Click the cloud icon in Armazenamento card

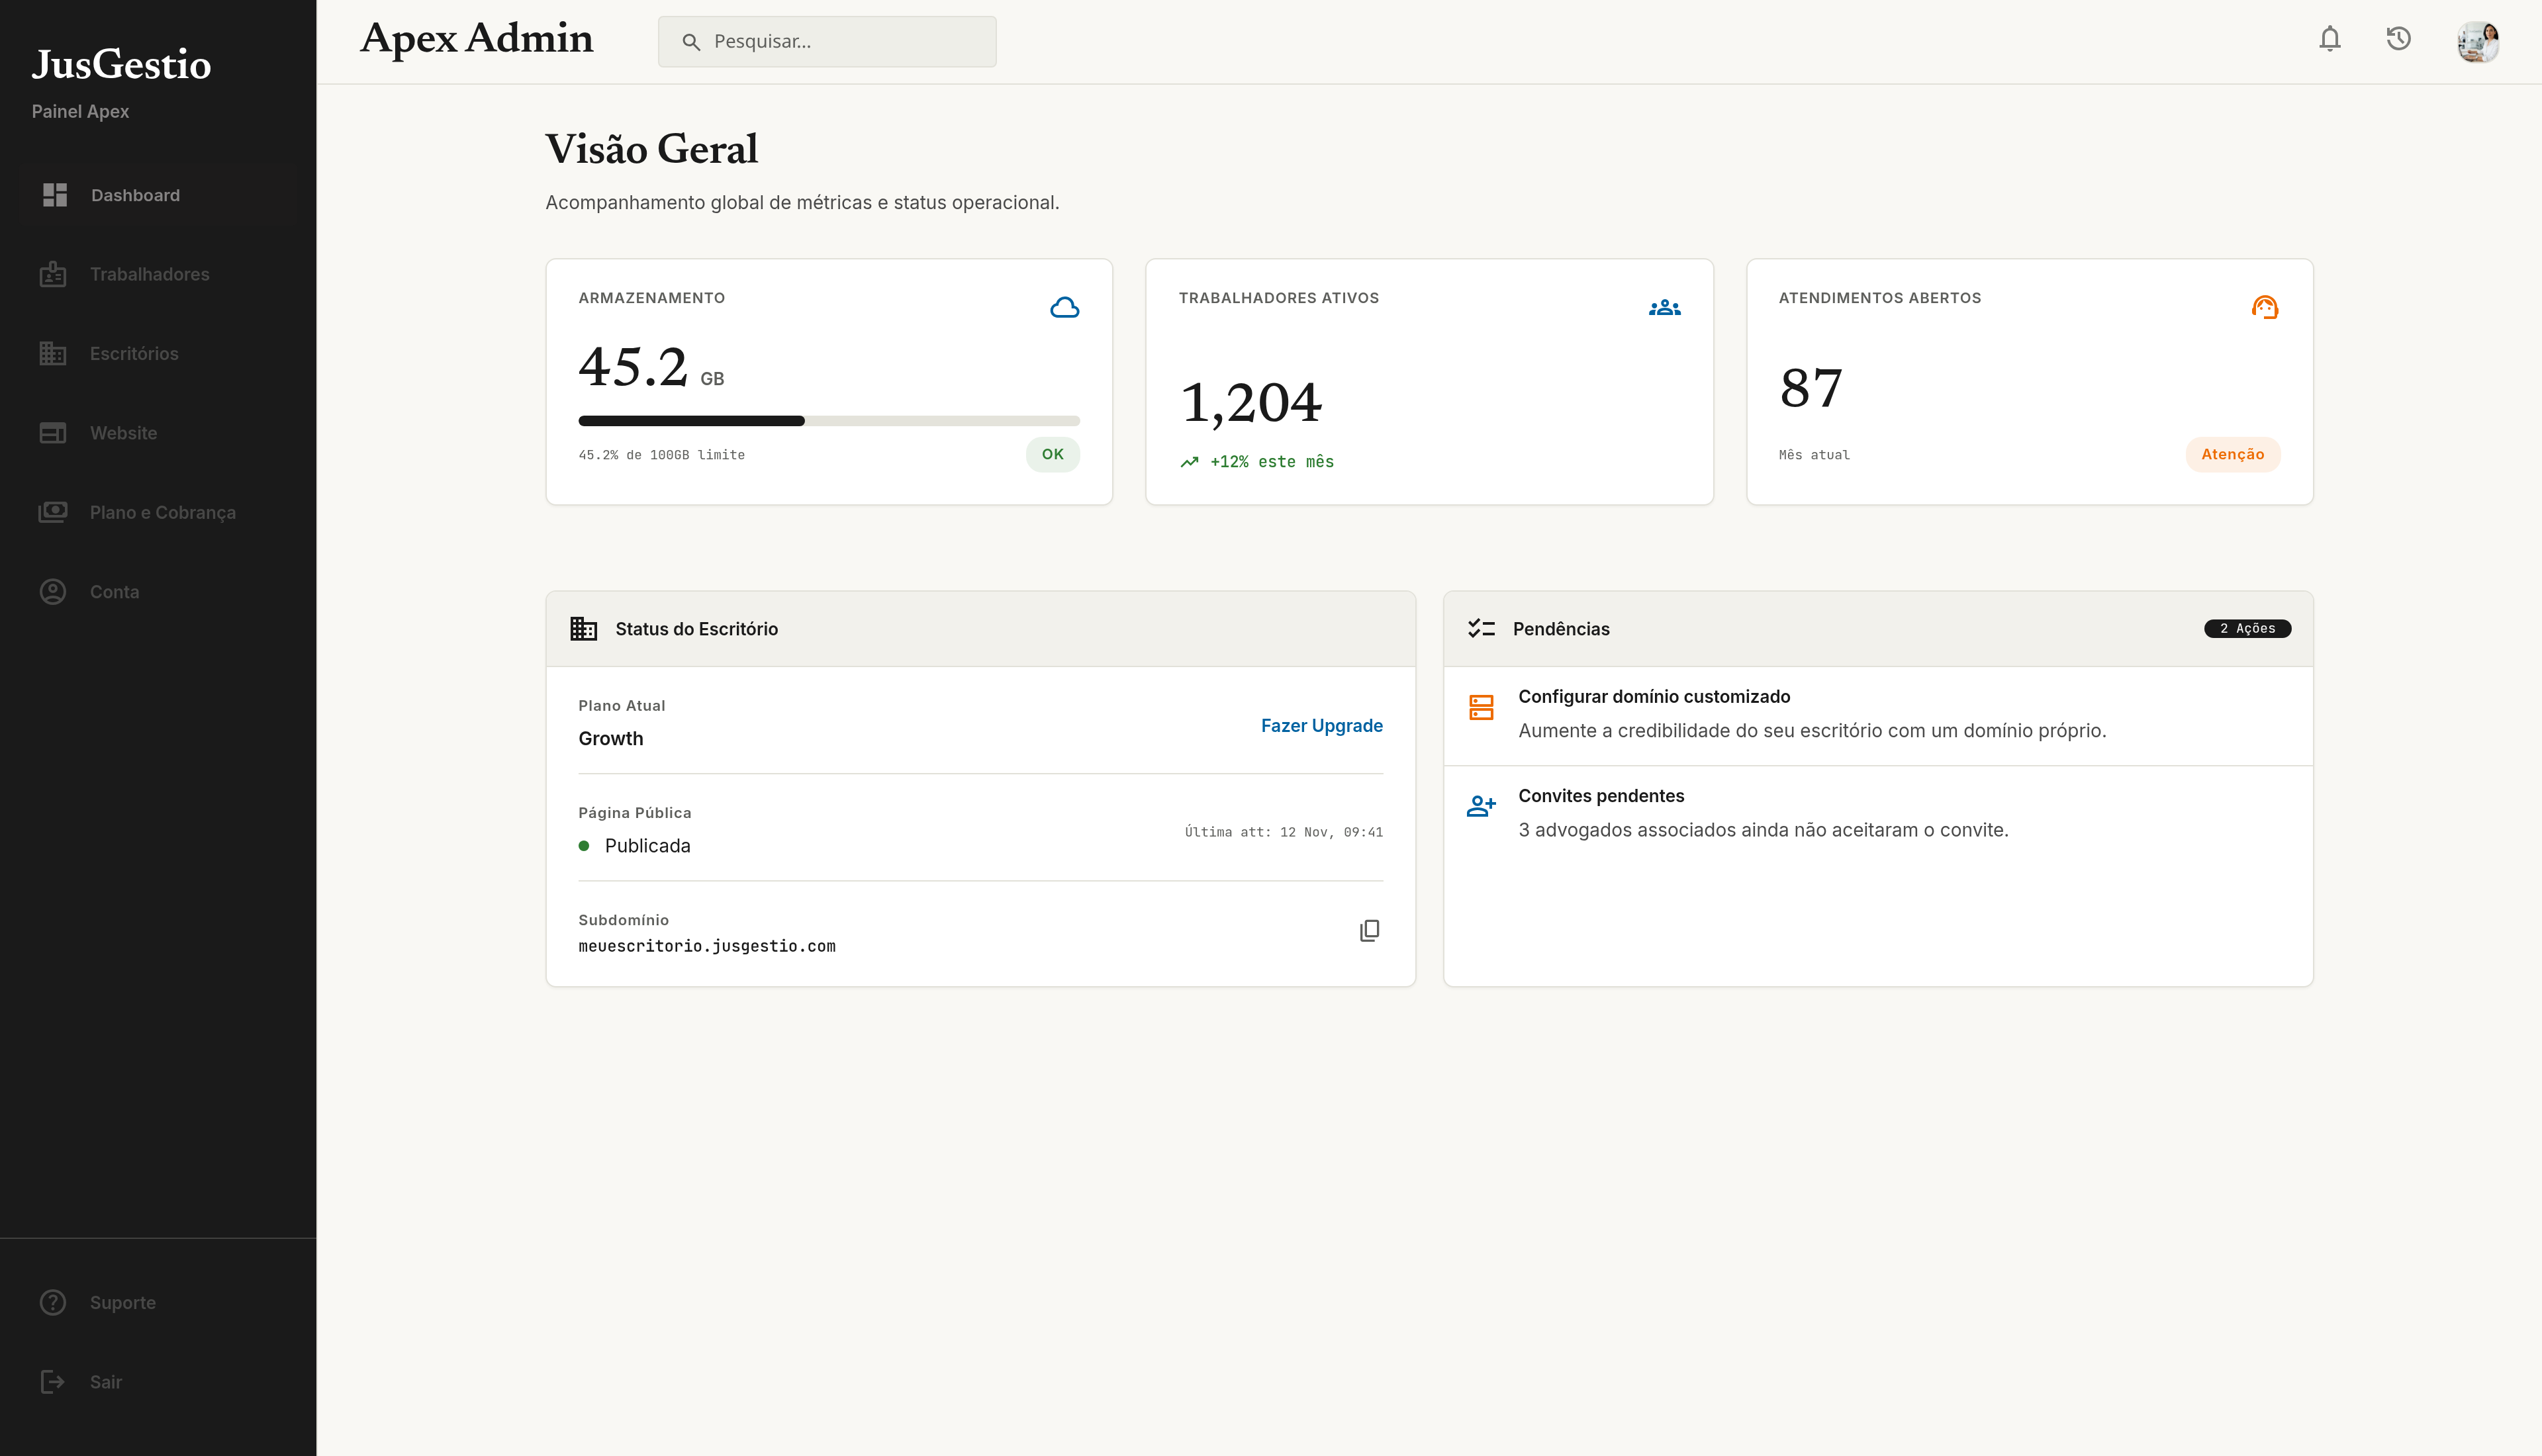[x=1064, y=307]
